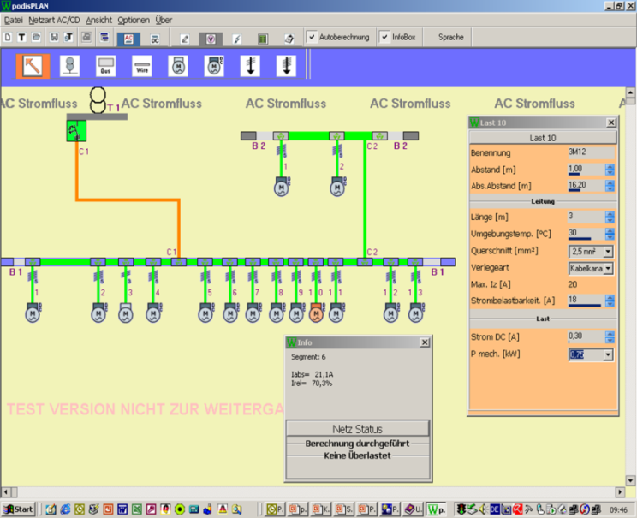This screenshot has width=637, height=518.
Task: Click the Word icon in taskbar
Action: pos(122,509)
